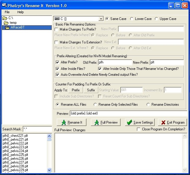Toggle Close Program On Completion checkbox
Image resolution: width=190 pixels, height=175 pixels.
click(139, 129)
